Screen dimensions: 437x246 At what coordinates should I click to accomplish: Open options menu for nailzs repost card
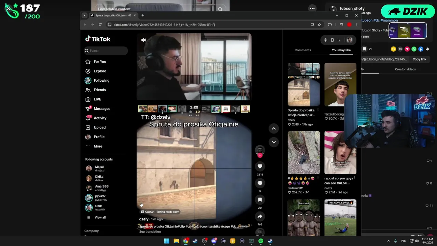coord(355,178)
